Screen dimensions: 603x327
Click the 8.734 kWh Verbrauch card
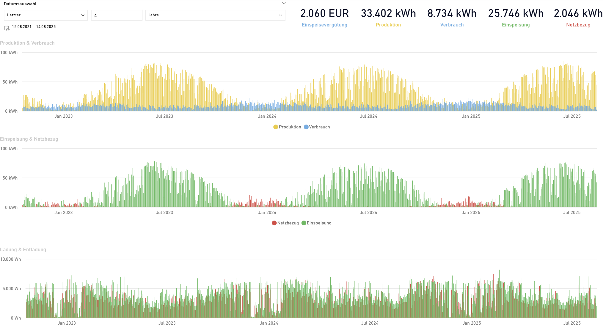pos(452,14)
